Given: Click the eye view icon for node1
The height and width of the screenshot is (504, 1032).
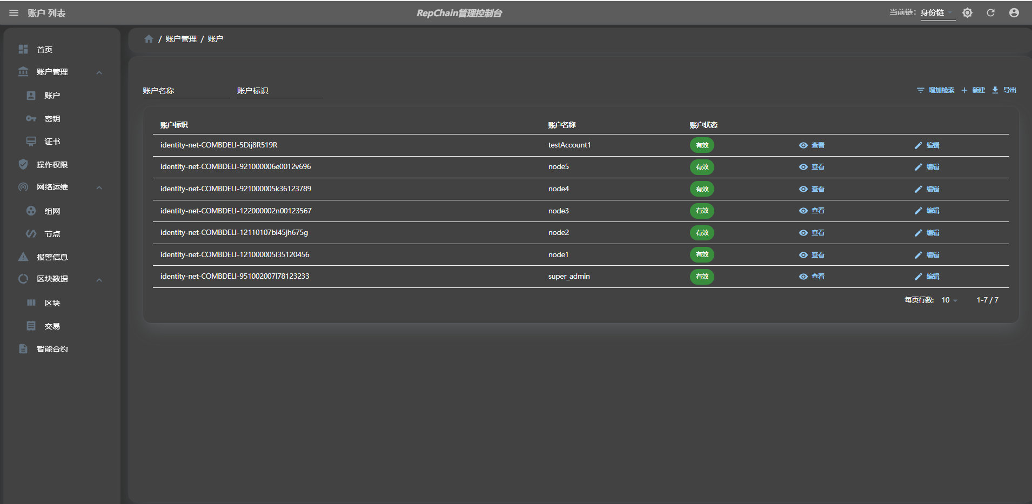Looking at the screenshot, I should click(x=803, y=255).
